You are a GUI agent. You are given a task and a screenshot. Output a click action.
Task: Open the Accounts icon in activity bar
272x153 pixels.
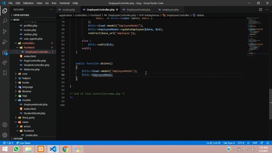point(5,125)
